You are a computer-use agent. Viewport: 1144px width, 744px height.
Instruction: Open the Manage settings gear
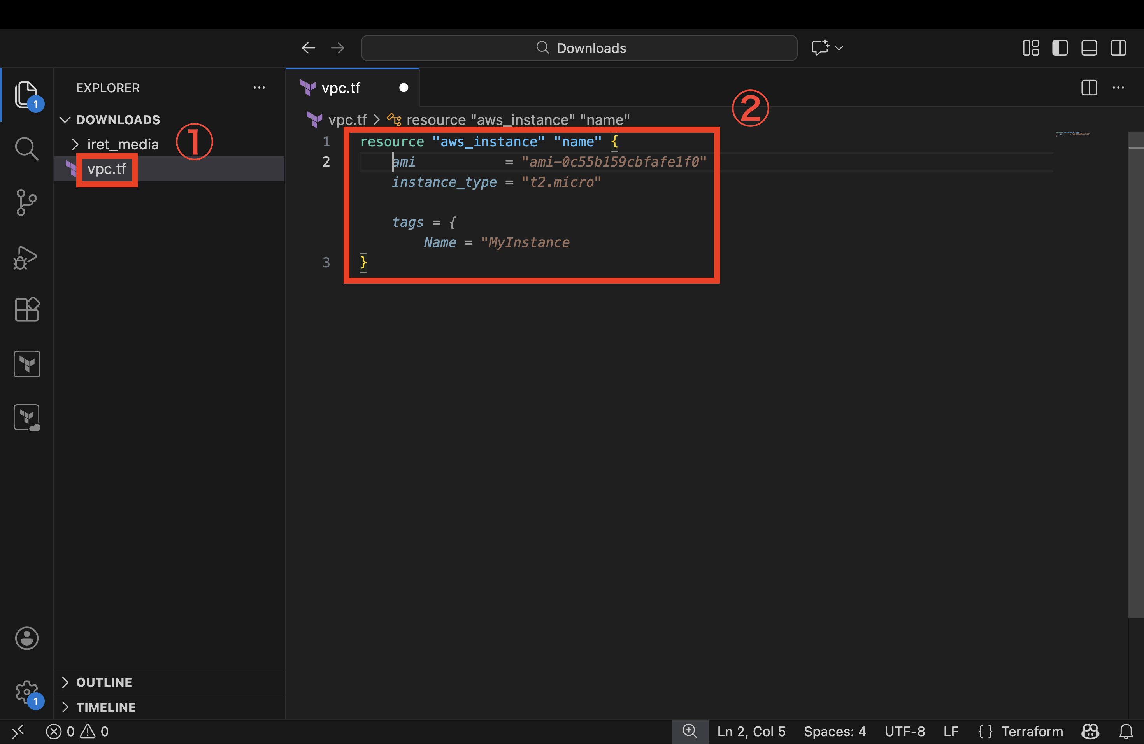coord(26,693)
